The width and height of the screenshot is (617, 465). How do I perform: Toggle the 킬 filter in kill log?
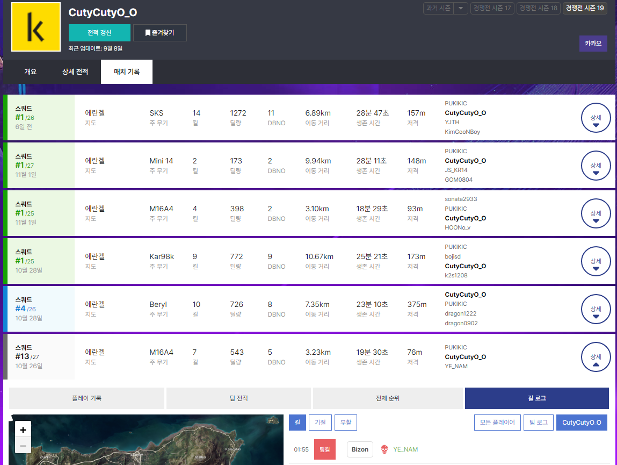[x=297, y=423]
